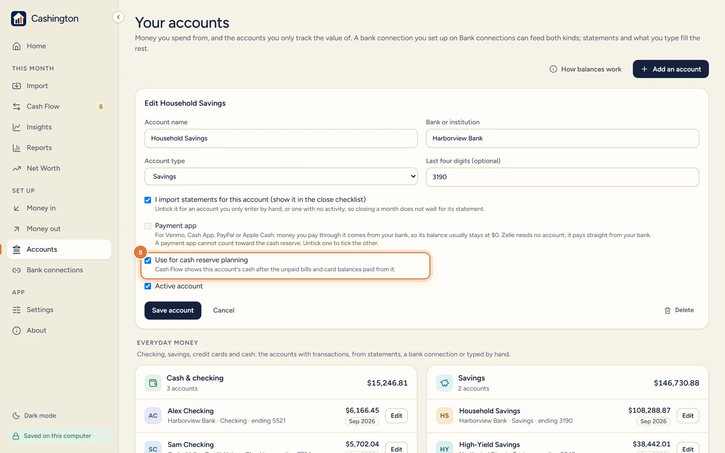Click the Money out arrow icon
The height and width of the screenshot is (453, 725).
[x=17, y=229]
